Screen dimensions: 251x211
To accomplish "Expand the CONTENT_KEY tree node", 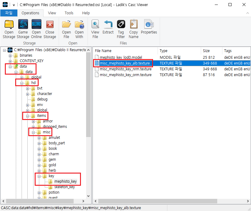I will [x=10, y=61].
